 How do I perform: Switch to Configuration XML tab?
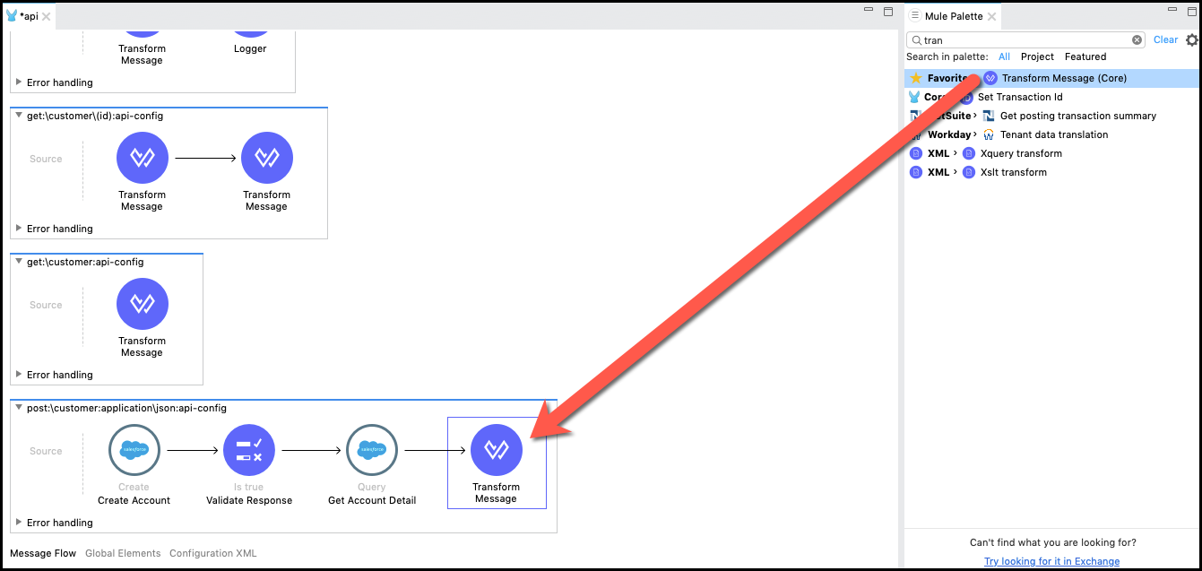click(213, 553)
